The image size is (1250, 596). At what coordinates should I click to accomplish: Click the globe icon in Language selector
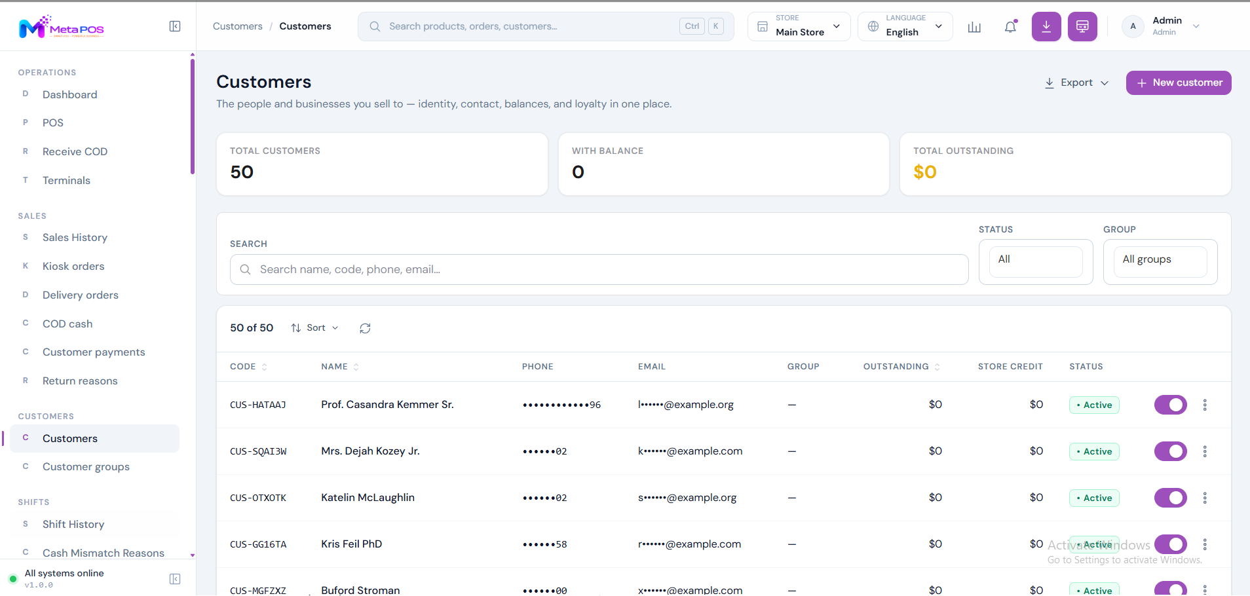point(873,27)
